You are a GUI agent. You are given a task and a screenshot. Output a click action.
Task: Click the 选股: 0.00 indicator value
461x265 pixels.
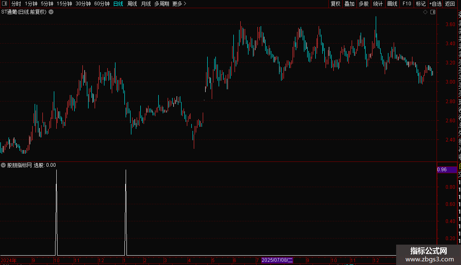click(45, 165)
